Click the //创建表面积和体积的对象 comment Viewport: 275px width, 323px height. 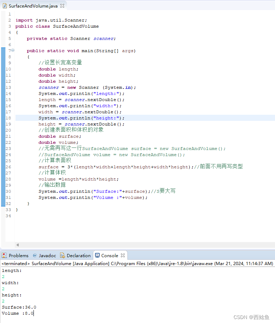point(71,130)
